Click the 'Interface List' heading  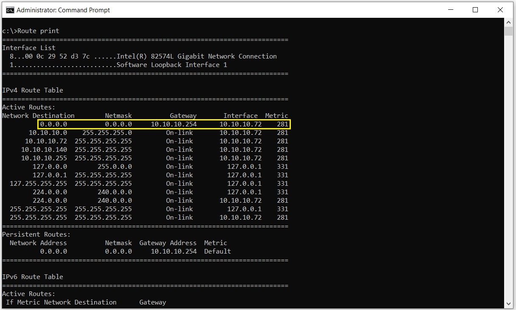(x=29, y=48)
